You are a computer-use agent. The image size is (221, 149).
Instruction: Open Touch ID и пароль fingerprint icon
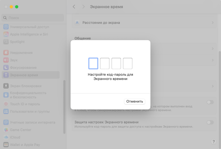6,104
